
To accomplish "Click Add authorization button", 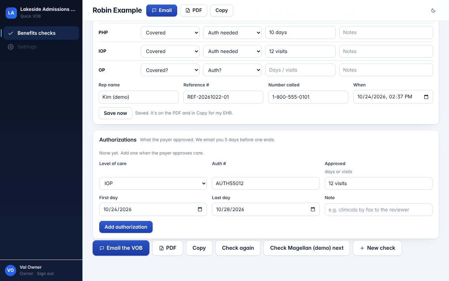I will 126,227.
